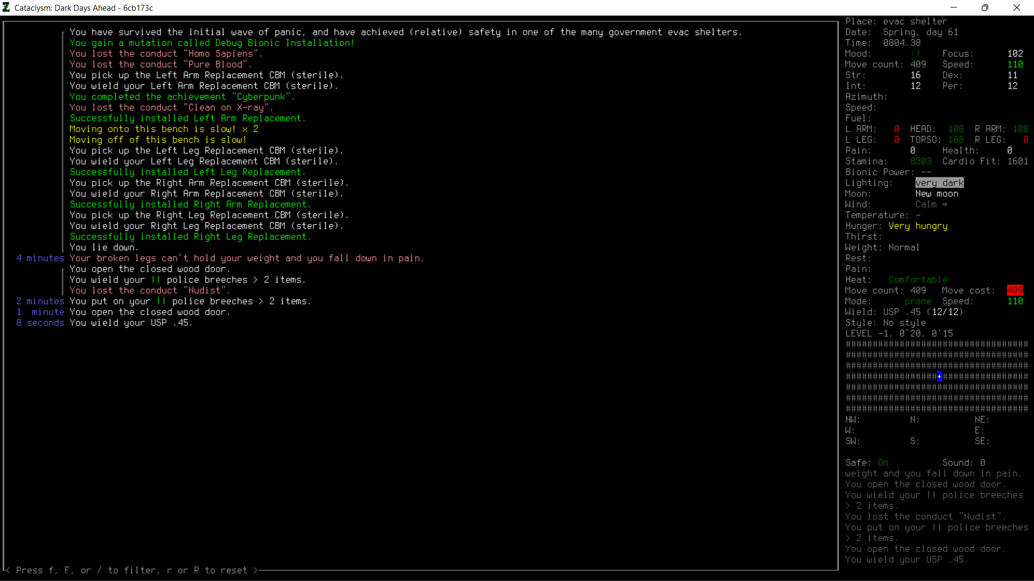Click the Cataclysm app icon in title bar
1034x581 pixels.
6,8
